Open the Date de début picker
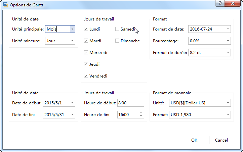 (72, 103)
